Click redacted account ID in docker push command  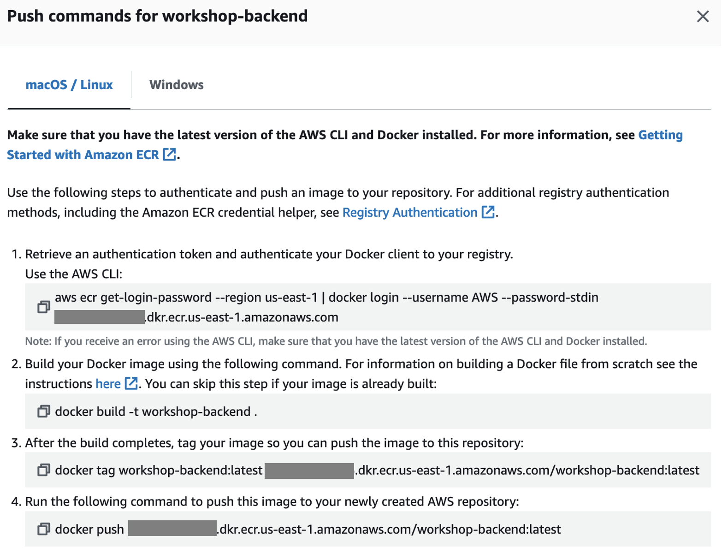coord(172,528)
